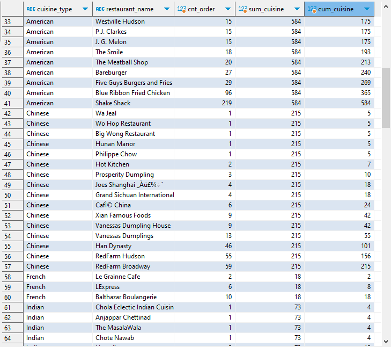Click the Xian Famous Foods cell

[133, 215]
